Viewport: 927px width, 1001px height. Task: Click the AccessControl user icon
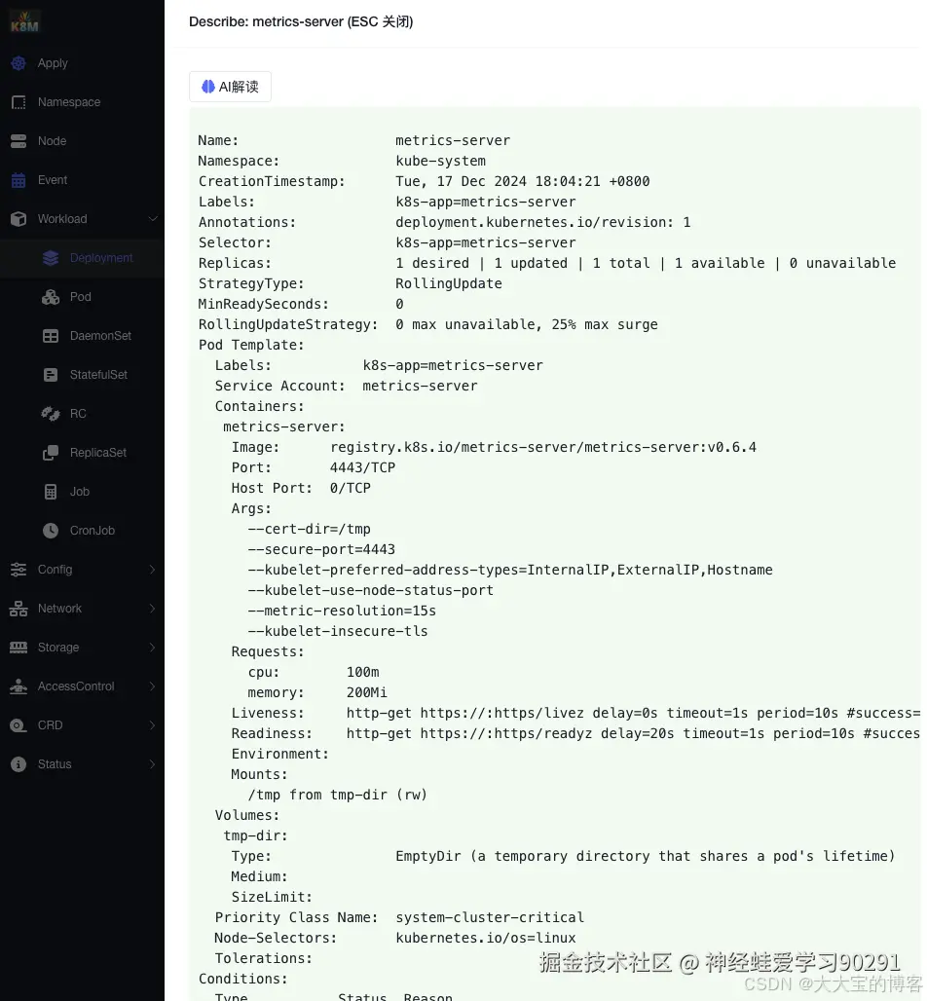(19, 686)
